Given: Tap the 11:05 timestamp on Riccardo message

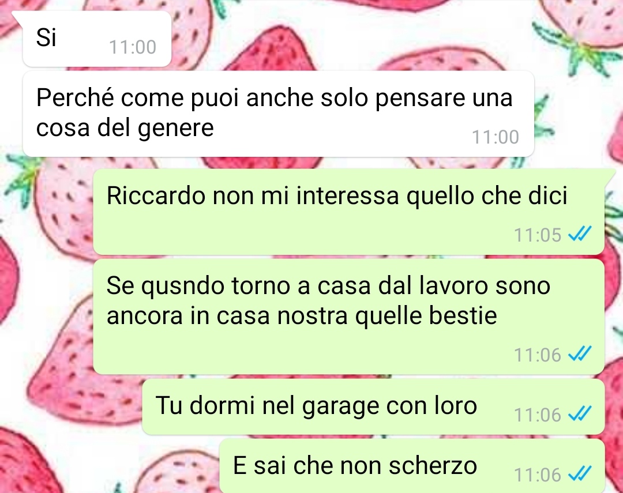Looking at the screenshot, I should 538,235.
